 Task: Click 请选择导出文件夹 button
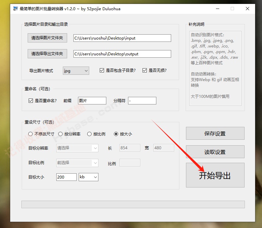click(47, 54)
